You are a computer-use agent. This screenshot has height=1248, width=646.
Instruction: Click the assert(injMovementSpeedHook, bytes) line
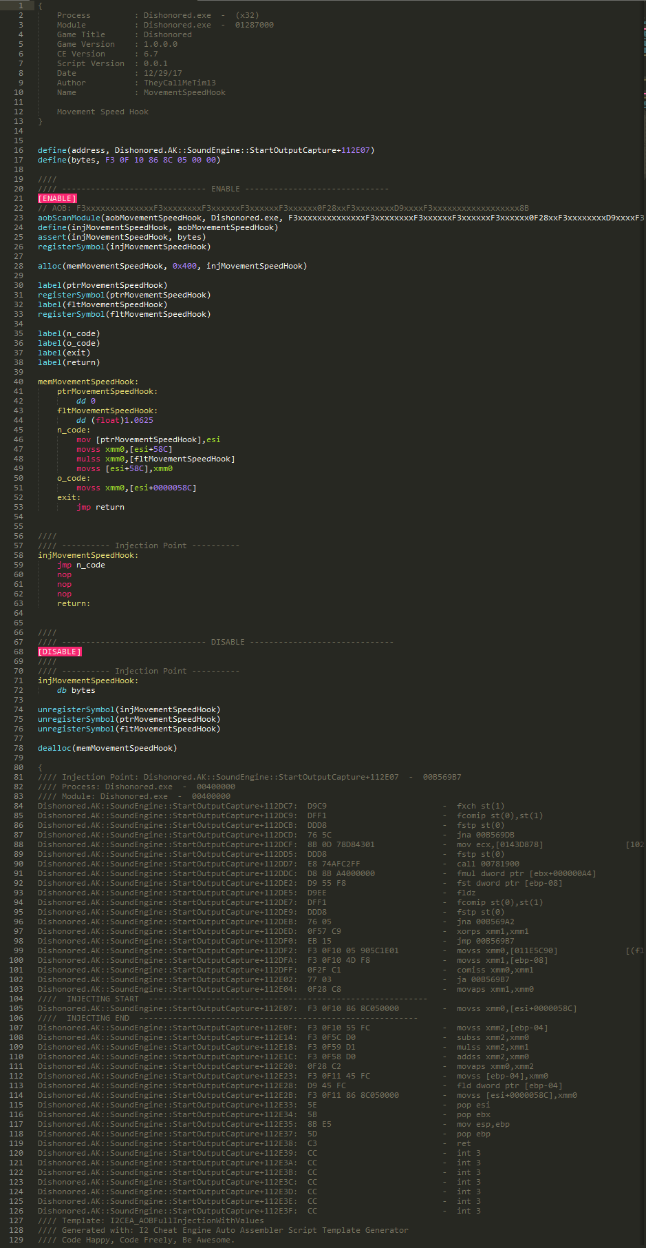coord(122,237)
